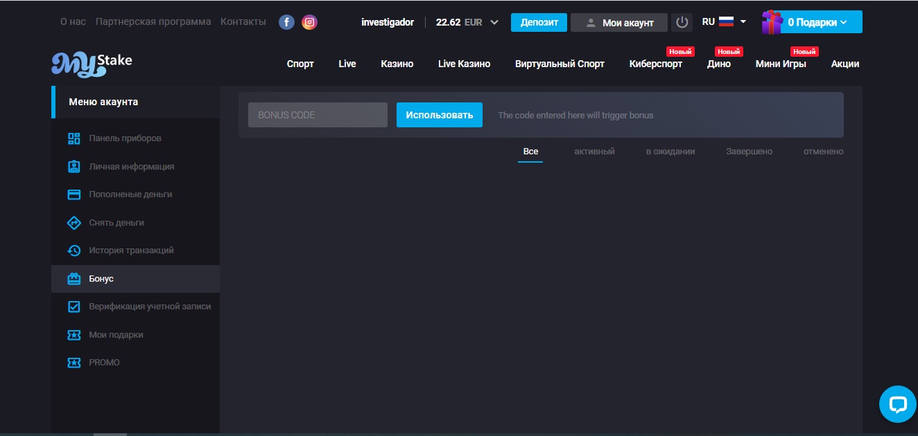Switch to Завершено tab
This screenshot has height=436, width=918.
point(750,152)
